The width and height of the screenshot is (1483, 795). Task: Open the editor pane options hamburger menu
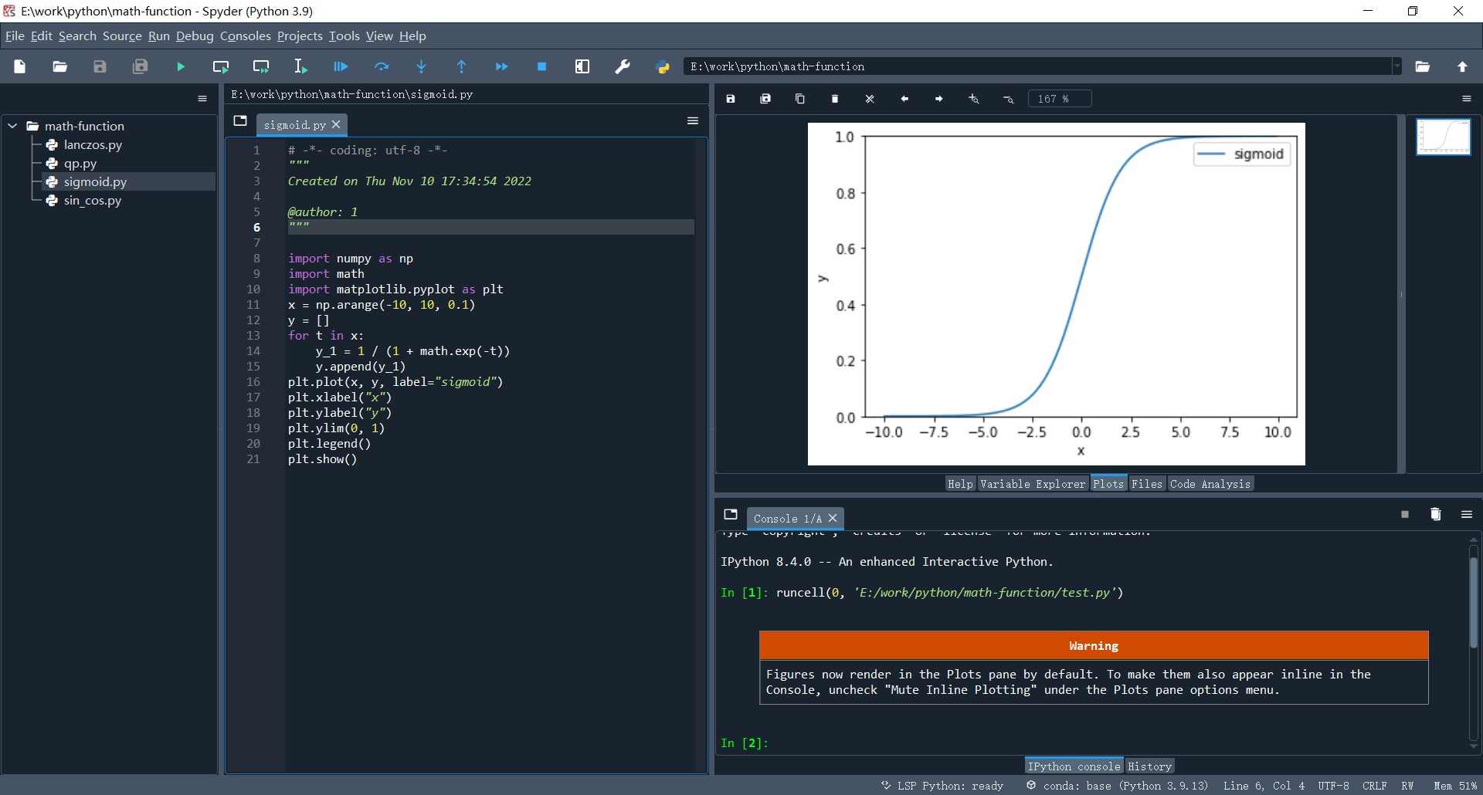coord(692,121)
